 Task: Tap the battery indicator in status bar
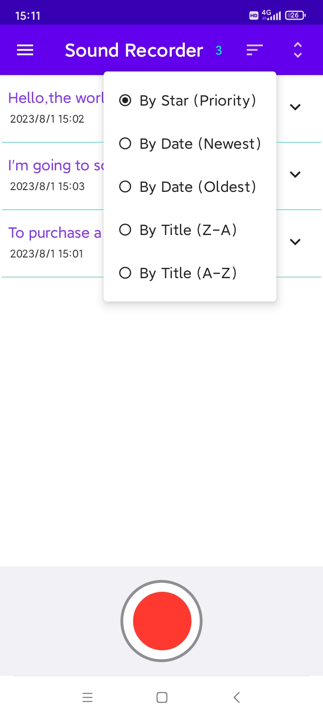295,15
